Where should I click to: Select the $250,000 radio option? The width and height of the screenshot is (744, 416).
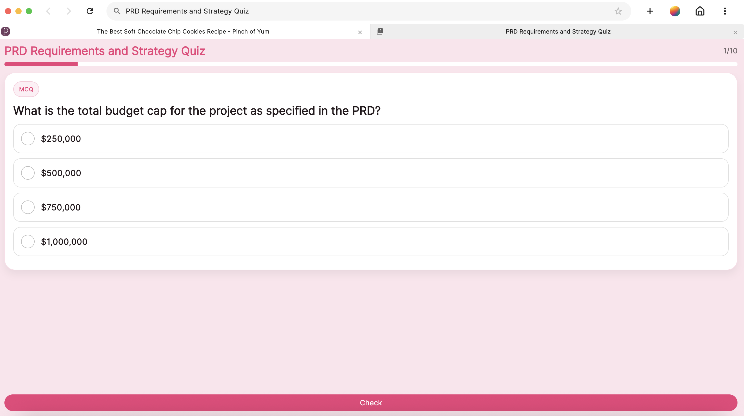(x=28, y=139)
